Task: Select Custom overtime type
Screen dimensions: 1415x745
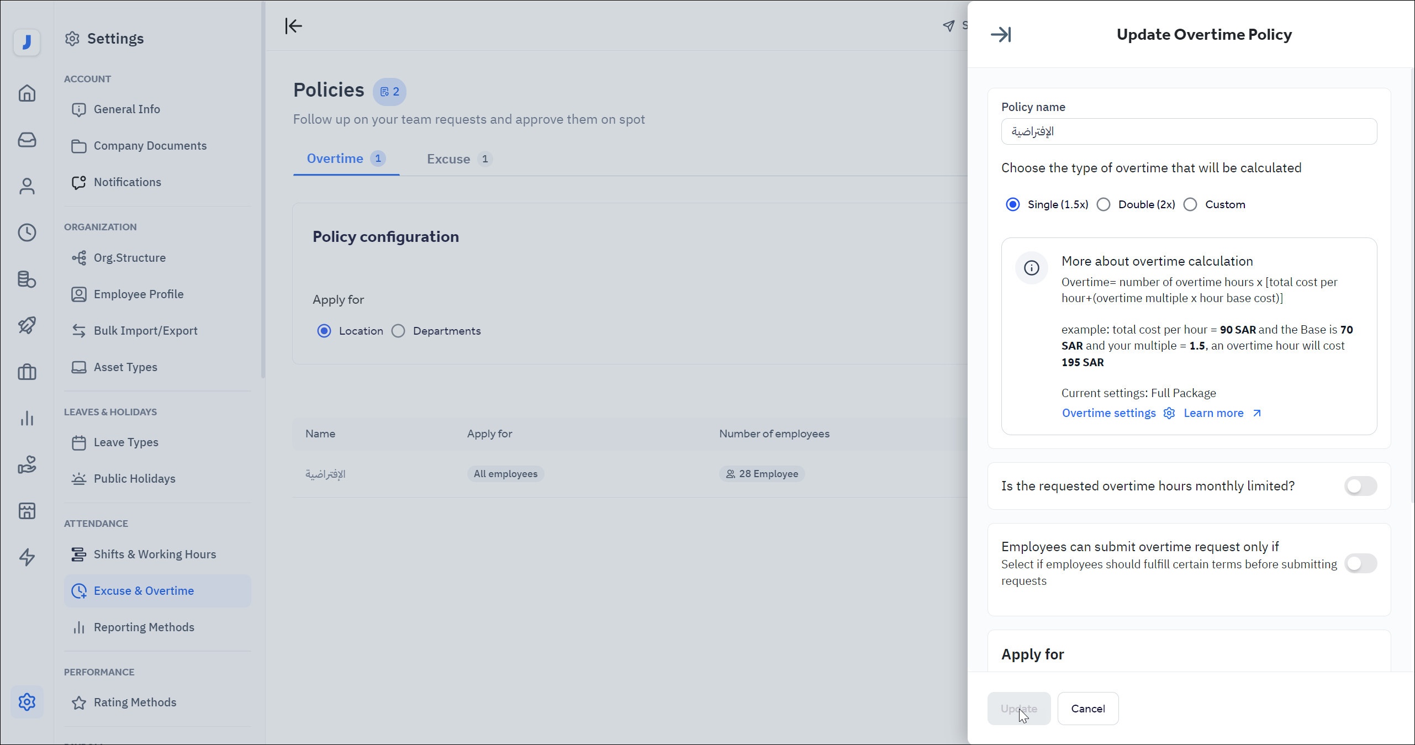Action: click(x=1190, y=205)
